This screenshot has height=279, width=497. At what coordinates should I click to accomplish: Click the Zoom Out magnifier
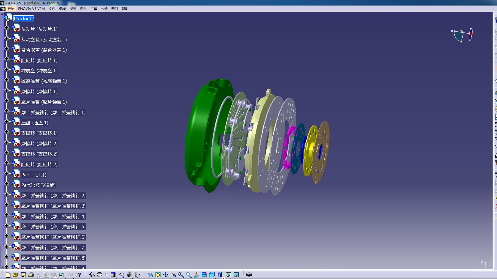(189, 275)
